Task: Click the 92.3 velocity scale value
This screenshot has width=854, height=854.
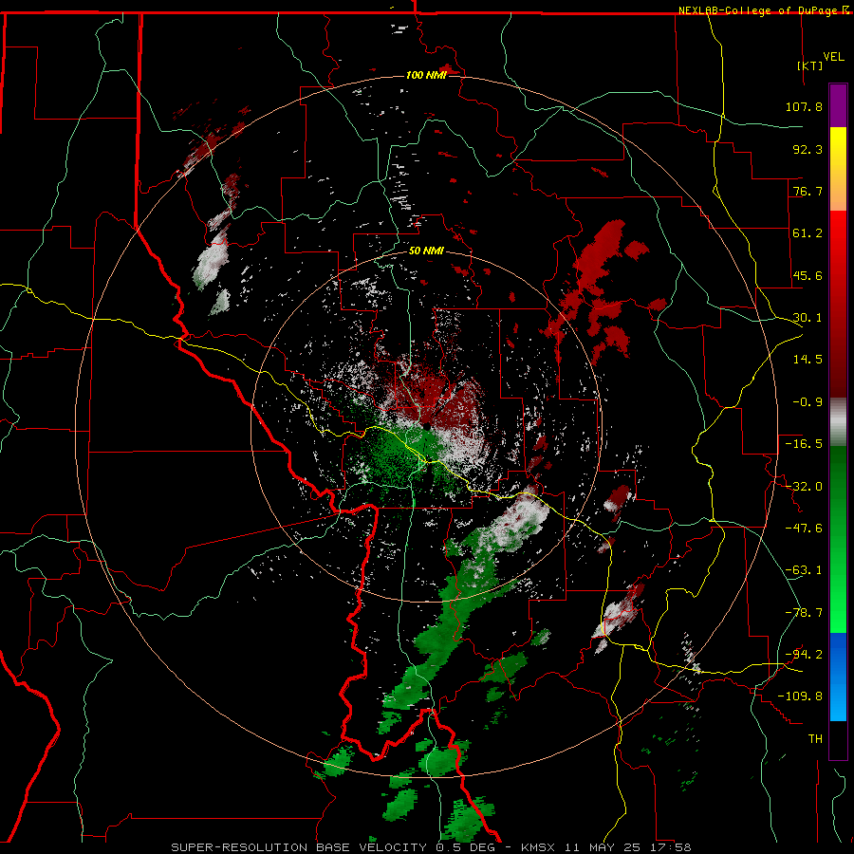Action: coord(808,149)
